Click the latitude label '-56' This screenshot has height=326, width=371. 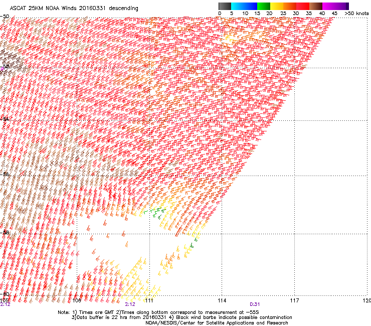[x=5, y=174]
